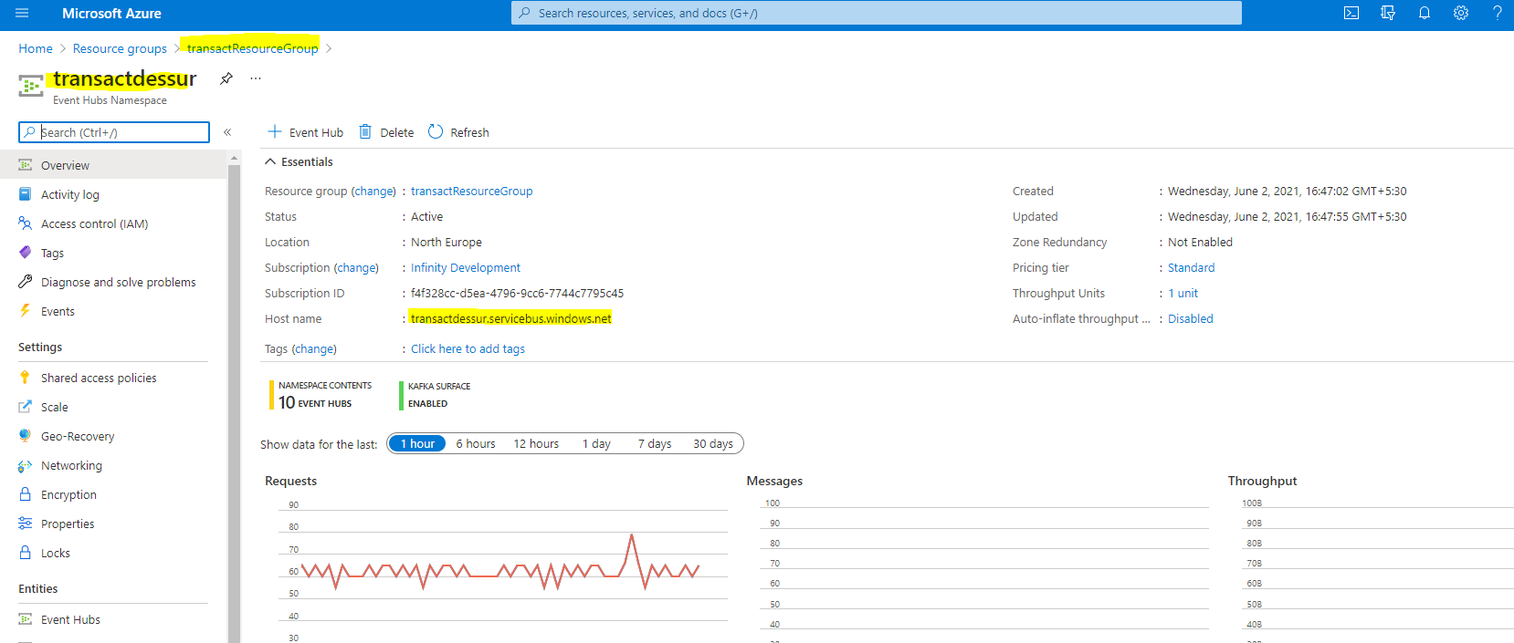Click the Refresh toolbar icon

coord(436,132)
